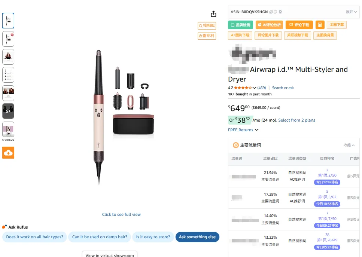Open the Select from 2 plans link

pyautogui.click(x=298, y=120)
